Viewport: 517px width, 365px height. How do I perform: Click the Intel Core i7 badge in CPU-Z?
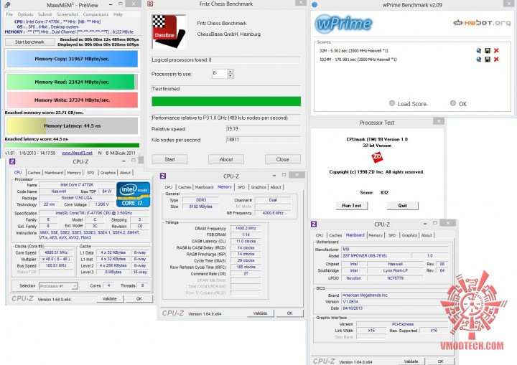[x=134, y=194]
